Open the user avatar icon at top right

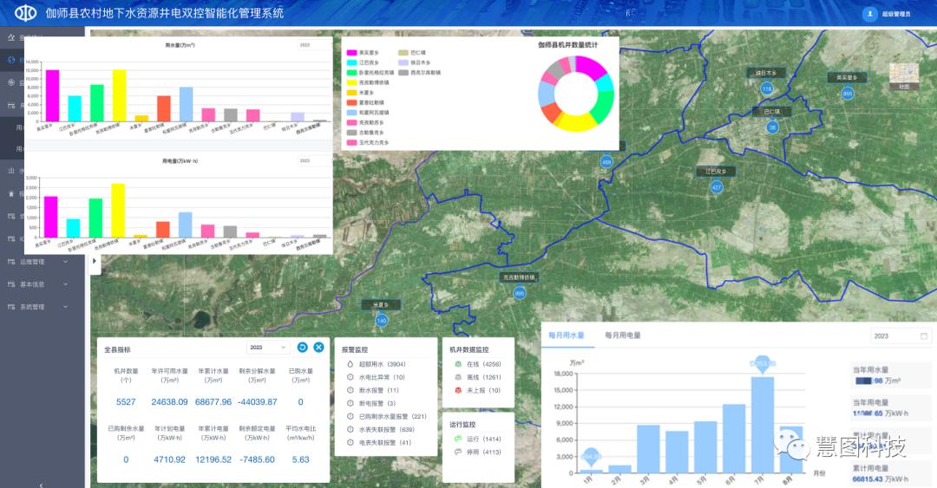869,13
